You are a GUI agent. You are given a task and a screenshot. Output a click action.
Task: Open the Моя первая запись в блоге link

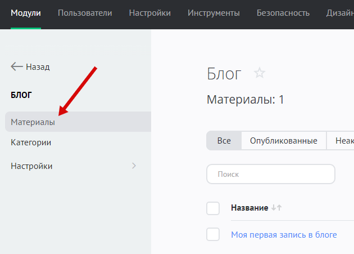(284, 234)
